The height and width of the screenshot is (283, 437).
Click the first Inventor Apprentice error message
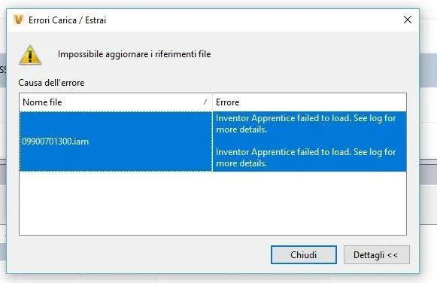click(x=305, y=123)
